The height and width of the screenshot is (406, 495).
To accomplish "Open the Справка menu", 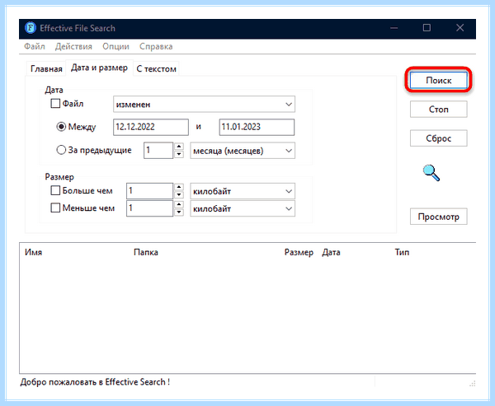I will coord(156,47).
